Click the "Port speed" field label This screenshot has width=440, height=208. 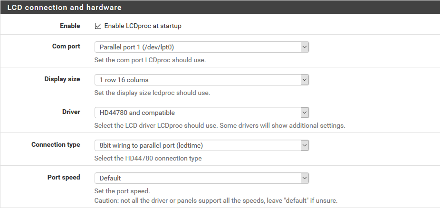[64, 178]
